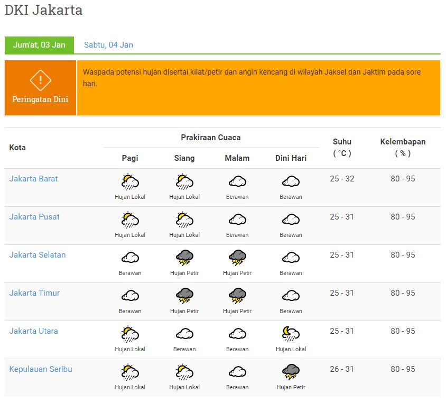Image resolution: width=446 pixels, height=402 pixels.
Task: Click the Peringatan Dini warning diamond icon
Action: coord(40,80)
